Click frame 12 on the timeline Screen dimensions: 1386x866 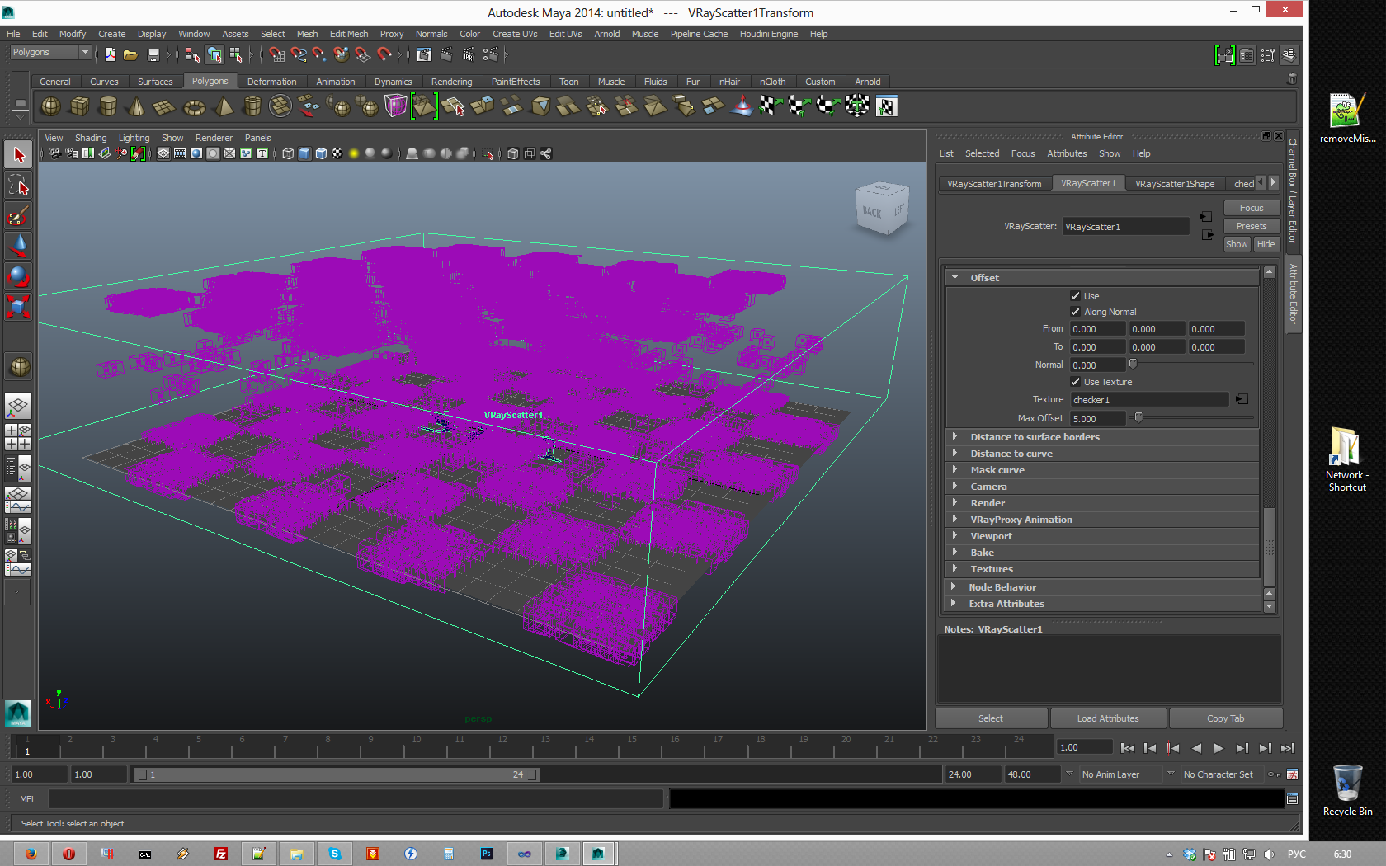(x=502, y=746)
